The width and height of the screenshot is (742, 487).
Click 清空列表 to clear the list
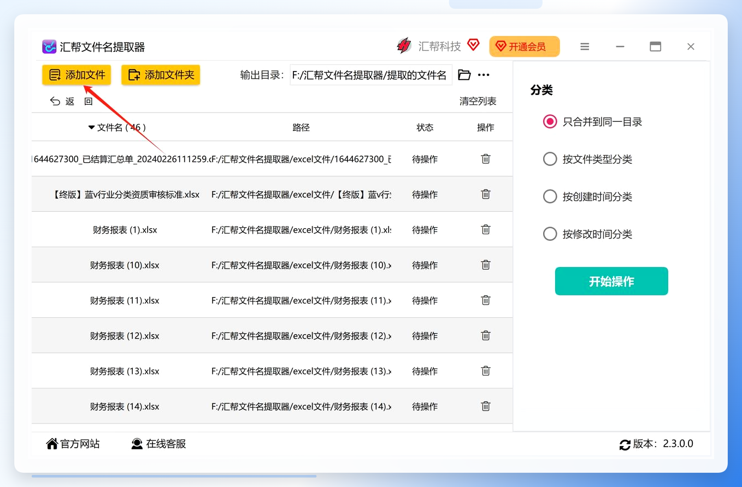click(x=478, y=101)
